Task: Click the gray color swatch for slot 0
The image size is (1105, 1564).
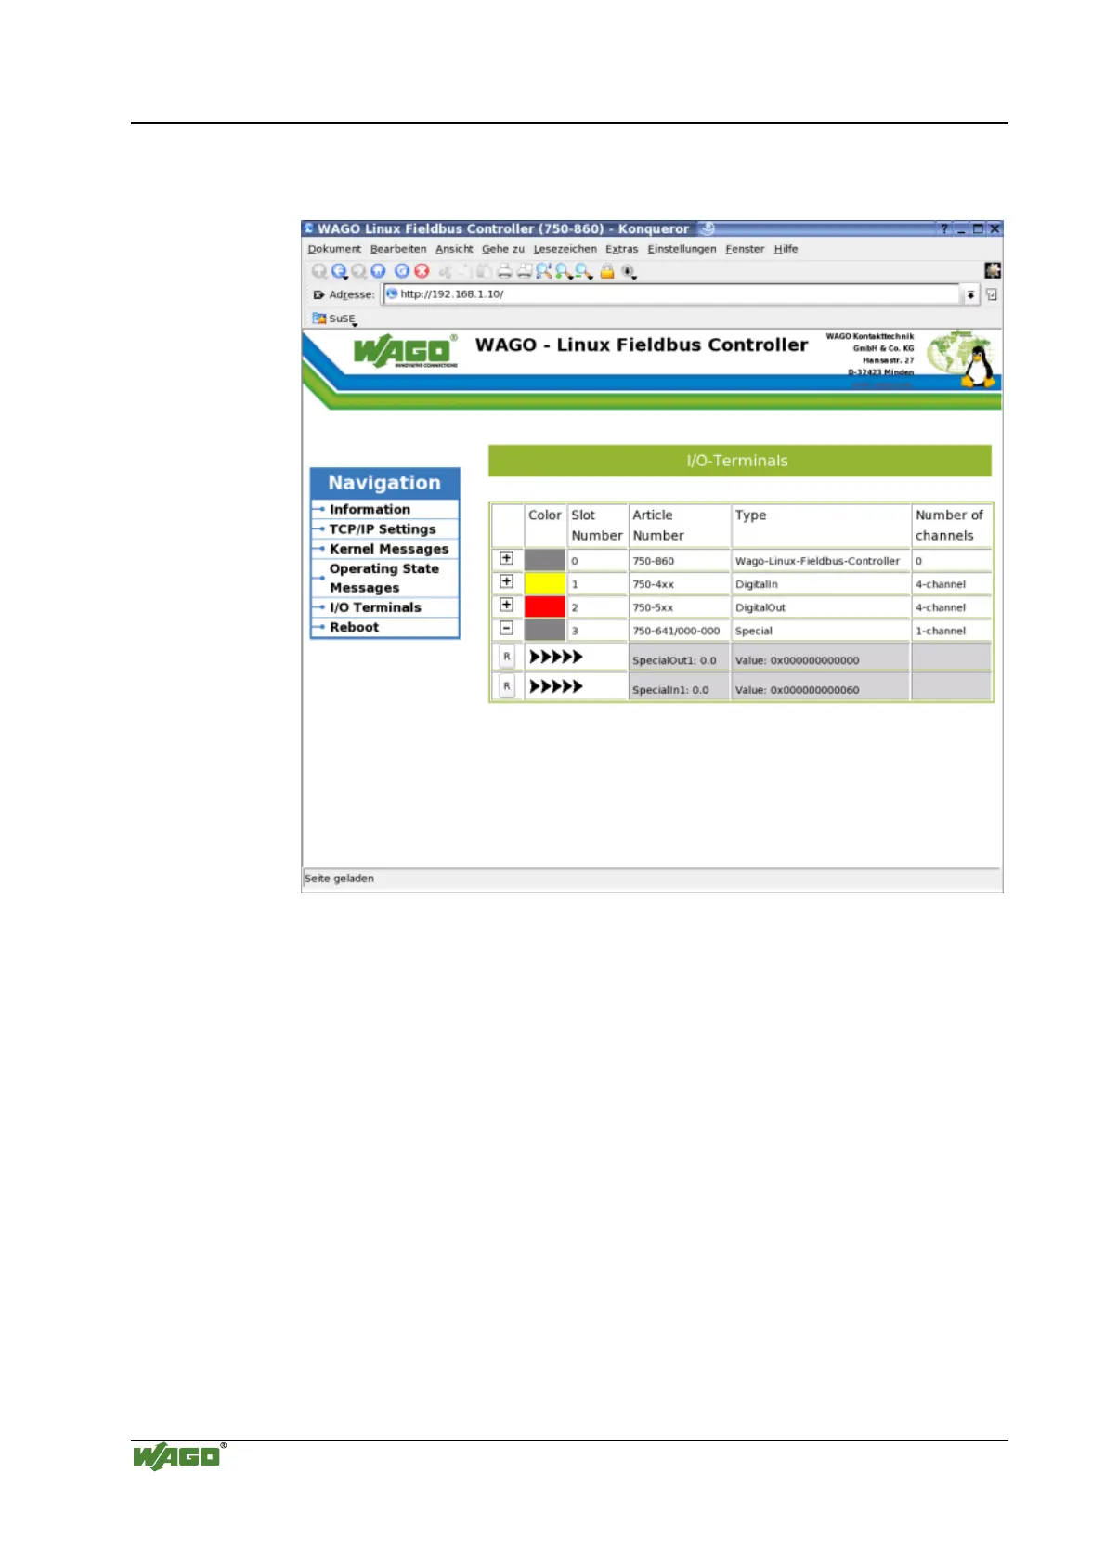Action: [x=545, y=560]
